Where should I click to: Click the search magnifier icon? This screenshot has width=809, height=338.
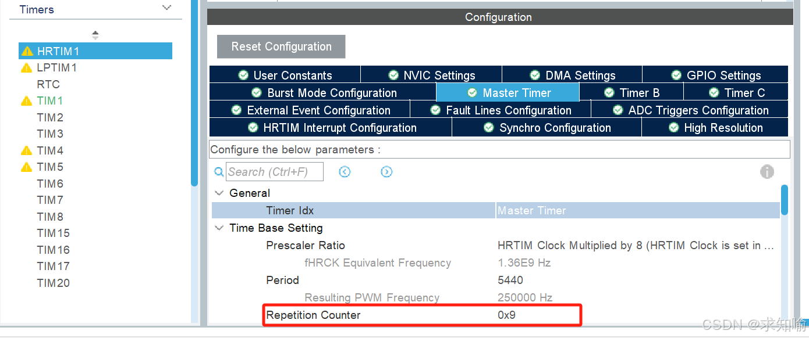[x=219, y=171]
